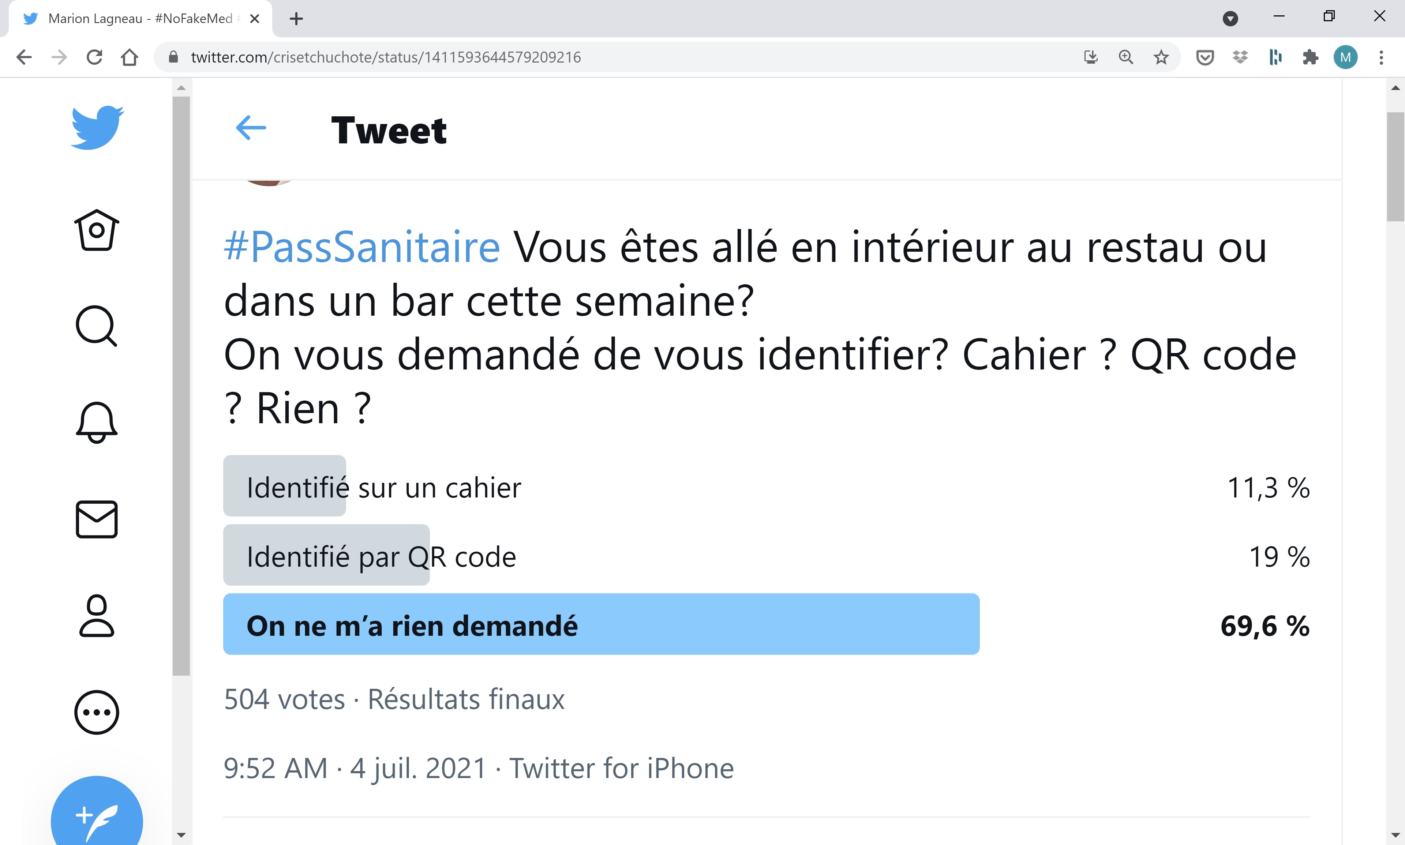
Task: Open a new browser tab
Action: click(296, 19)
